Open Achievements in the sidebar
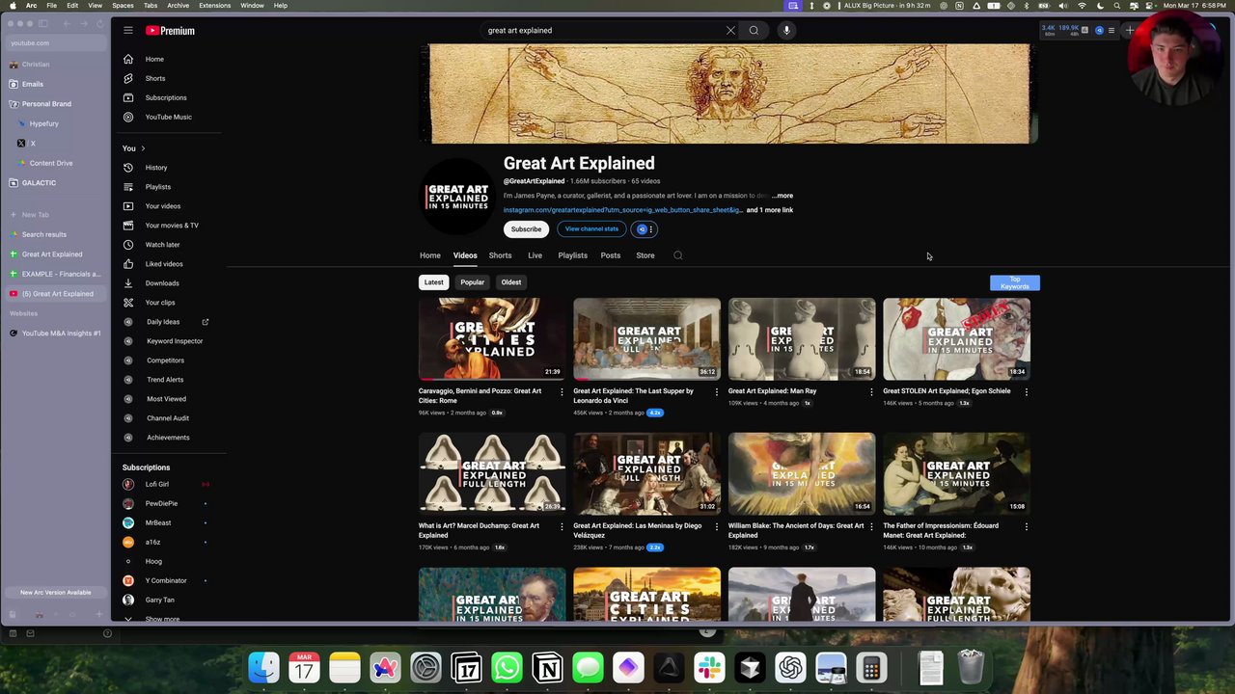Image resolution: width=1235 pixels, height=694 pixels. point(168,438)
